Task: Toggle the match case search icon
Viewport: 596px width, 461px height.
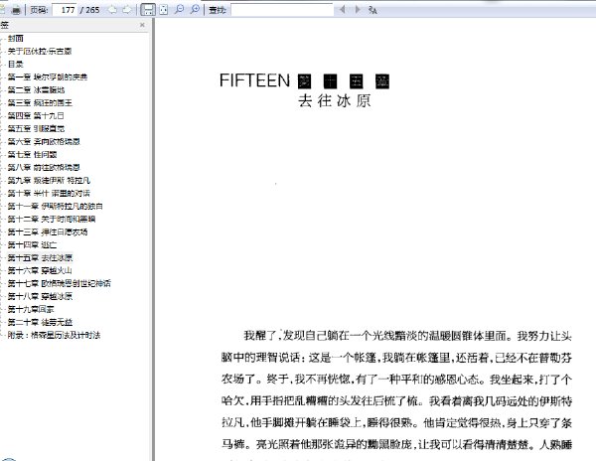Action: (x=372, y=10)
